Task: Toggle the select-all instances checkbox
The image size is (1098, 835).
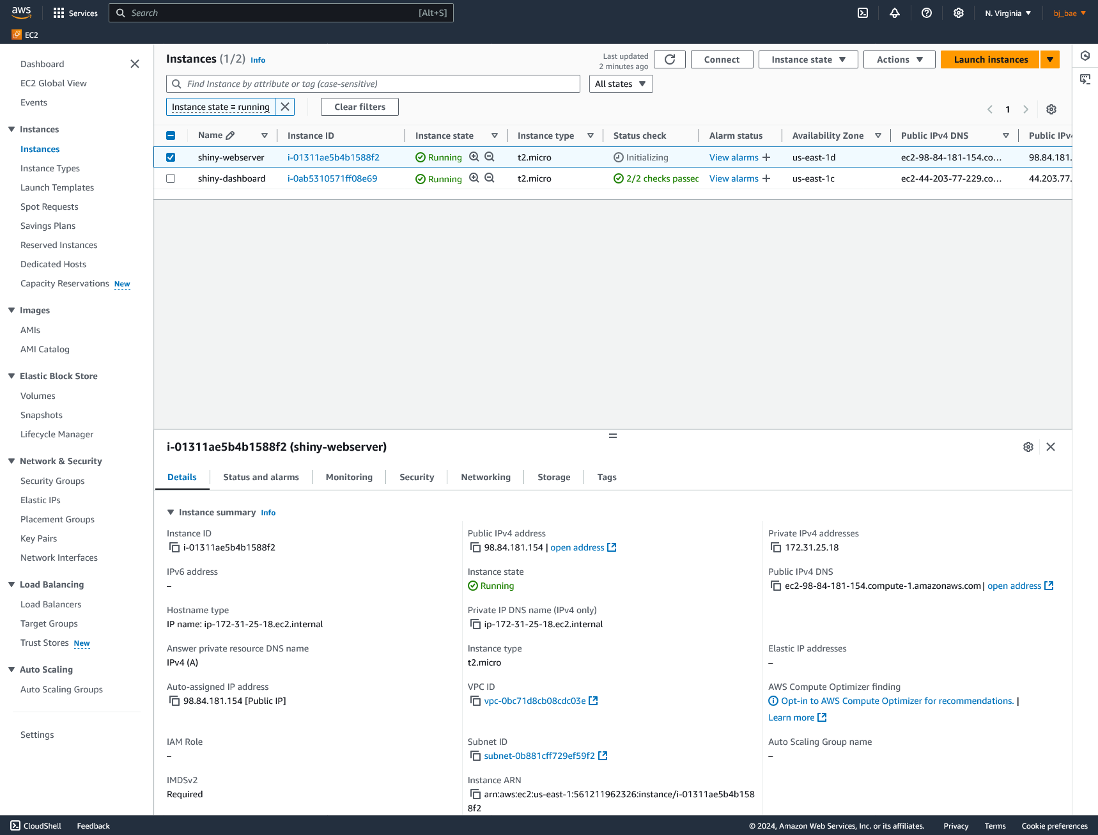Action: click(x=171, y=136)
